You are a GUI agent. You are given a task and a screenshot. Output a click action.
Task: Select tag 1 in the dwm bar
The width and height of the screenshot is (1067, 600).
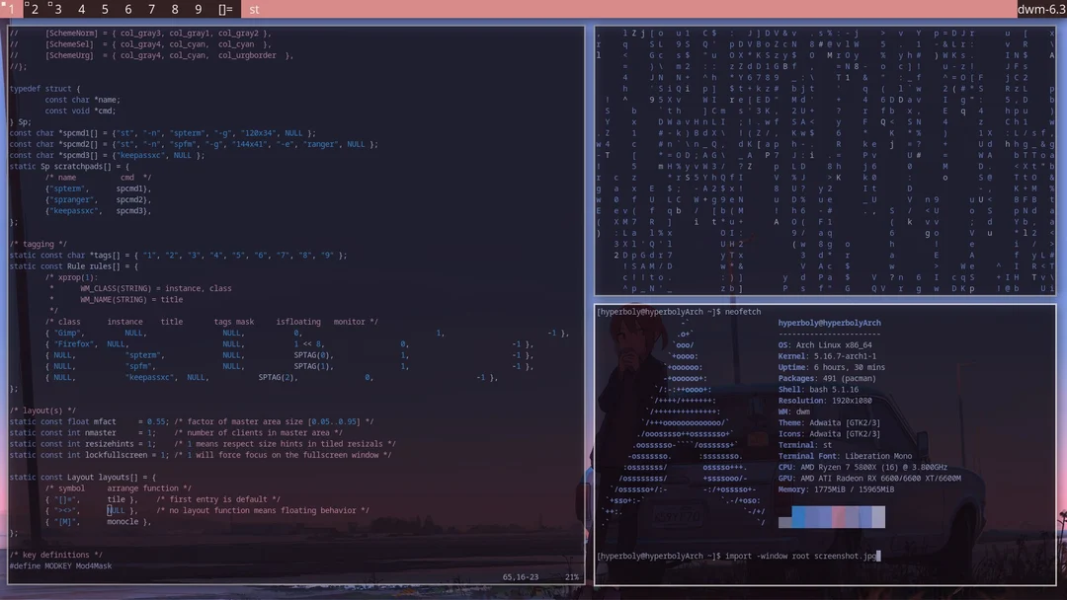pyautogui.click(x=10, y=10)
